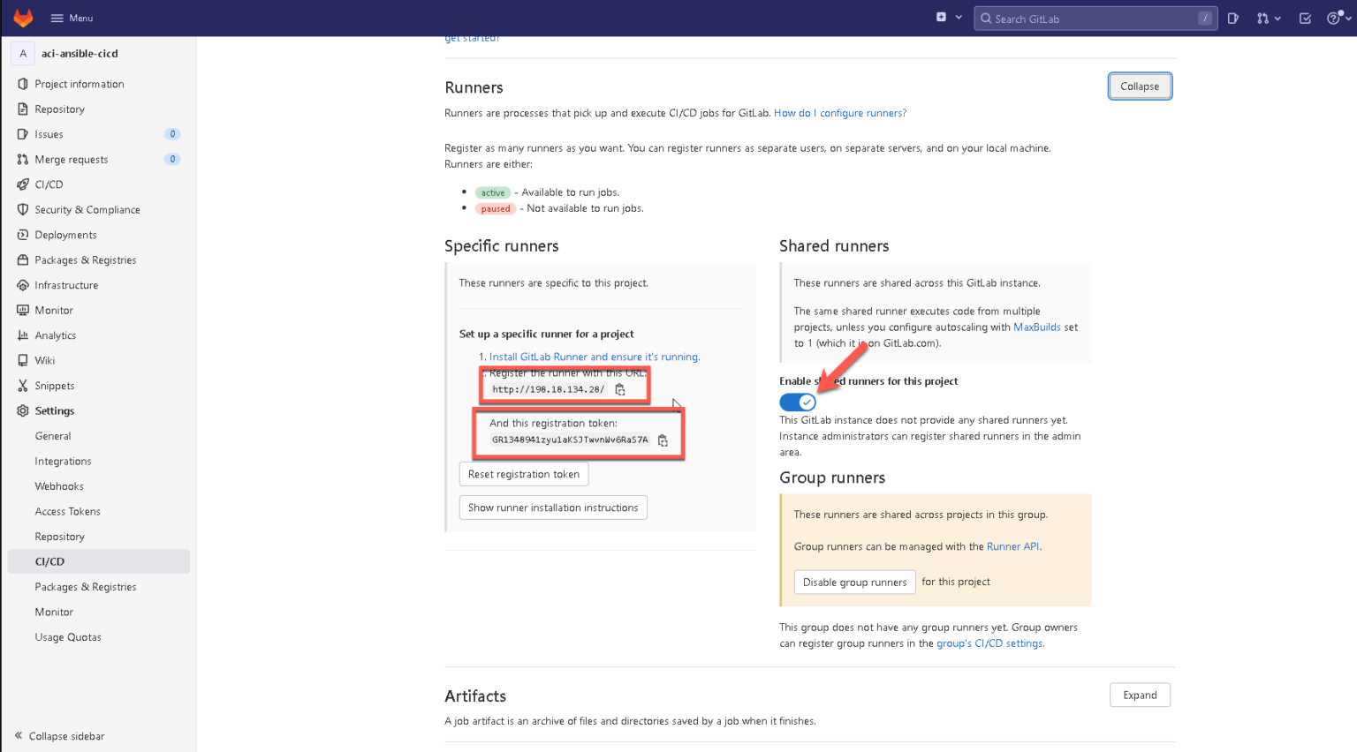Click the Project information sidebar icon
The image size is (1357, 752).
click(23, 84)
